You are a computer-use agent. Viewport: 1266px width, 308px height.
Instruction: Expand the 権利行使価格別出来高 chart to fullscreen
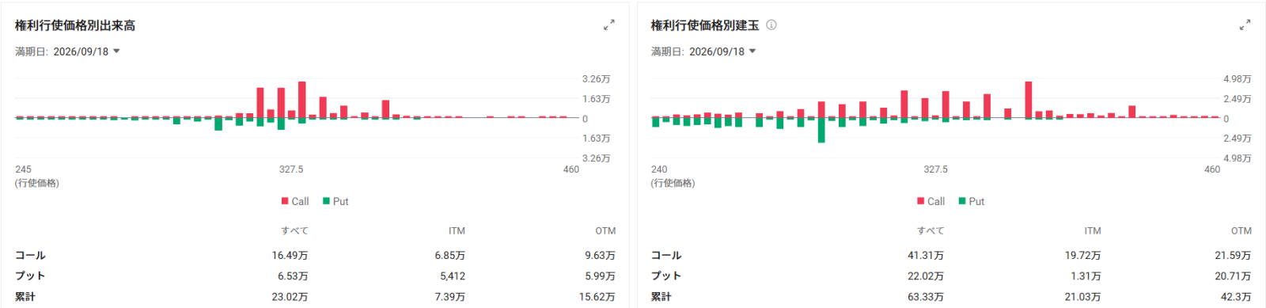point(608,25)
